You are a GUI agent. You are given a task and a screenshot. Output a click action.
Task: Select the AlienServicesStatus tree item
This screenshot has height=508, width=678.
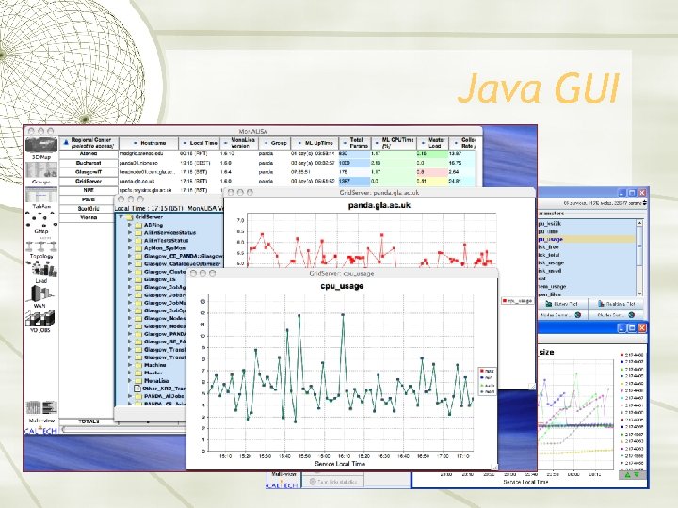(x=169, y=233)
